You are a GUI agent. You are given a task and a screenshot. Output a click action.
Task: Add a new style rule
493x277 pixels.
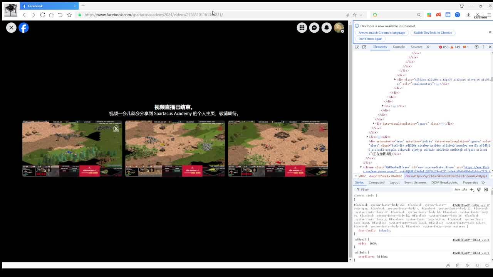(472, 190)
